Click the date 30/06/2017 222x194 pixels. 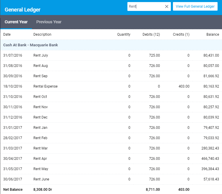tap(13, 179)
